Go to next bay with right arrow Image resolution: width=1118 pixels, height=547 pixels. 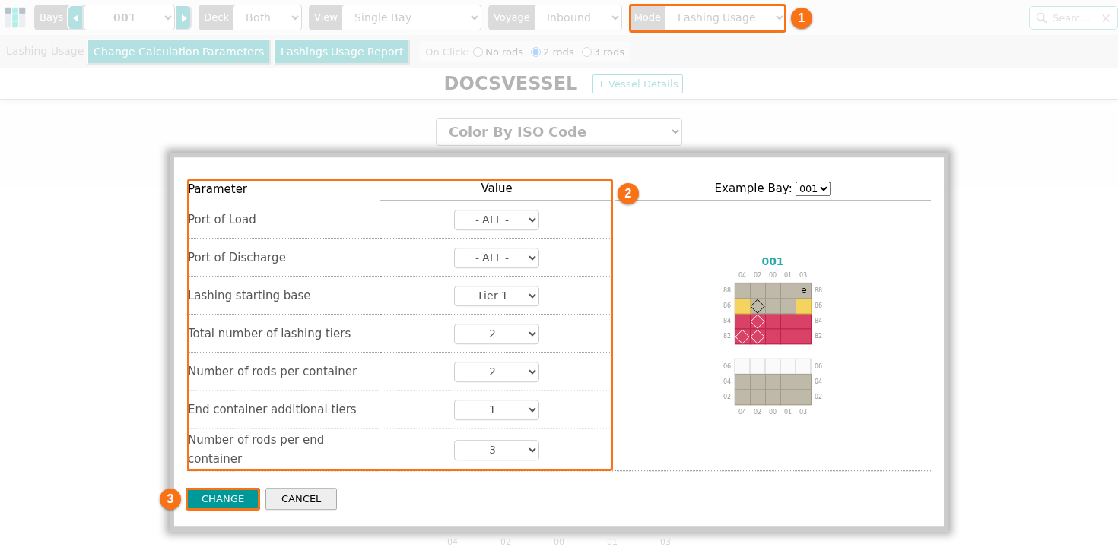183,17
